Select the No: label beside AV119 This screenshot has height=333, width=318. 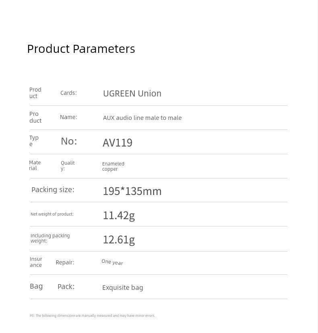[69, 141]
